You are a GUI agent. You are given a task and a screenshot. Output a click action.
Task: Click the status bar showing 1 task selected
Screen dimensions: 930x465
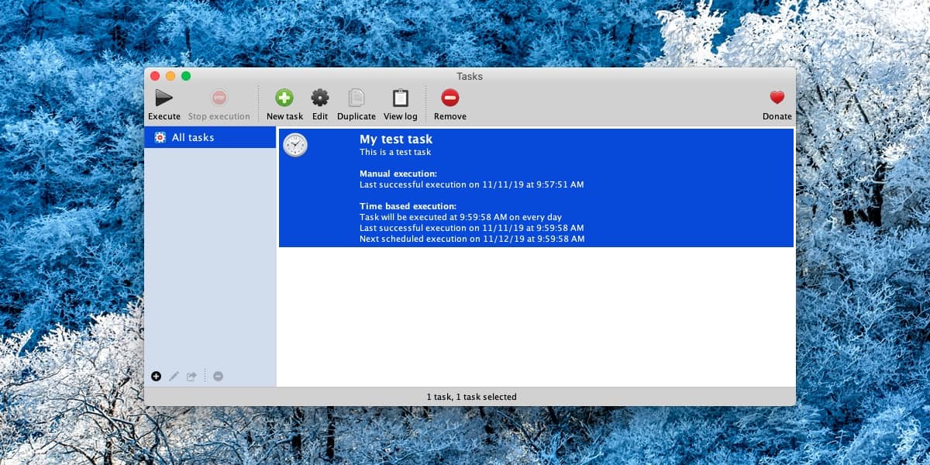470,396
